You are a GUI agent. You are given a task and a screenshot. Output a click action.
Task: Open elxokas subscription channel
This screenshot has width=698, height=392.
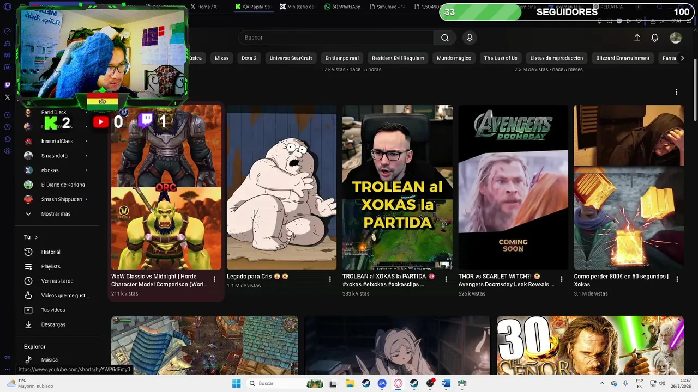click(57, 170)
